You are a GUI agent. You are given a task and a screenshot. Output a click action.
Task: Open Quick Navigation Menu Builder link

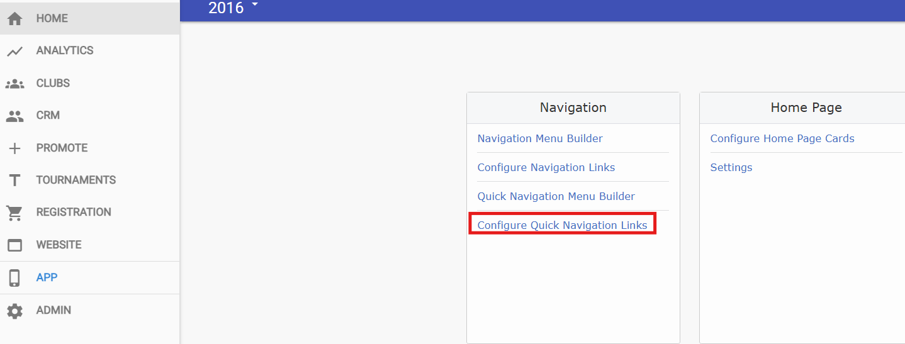click(x=556, y=196)
